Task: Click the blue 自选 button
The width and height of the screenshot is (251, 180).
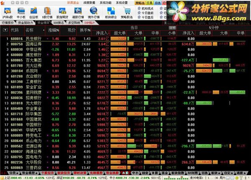Action: click(158, 3)
